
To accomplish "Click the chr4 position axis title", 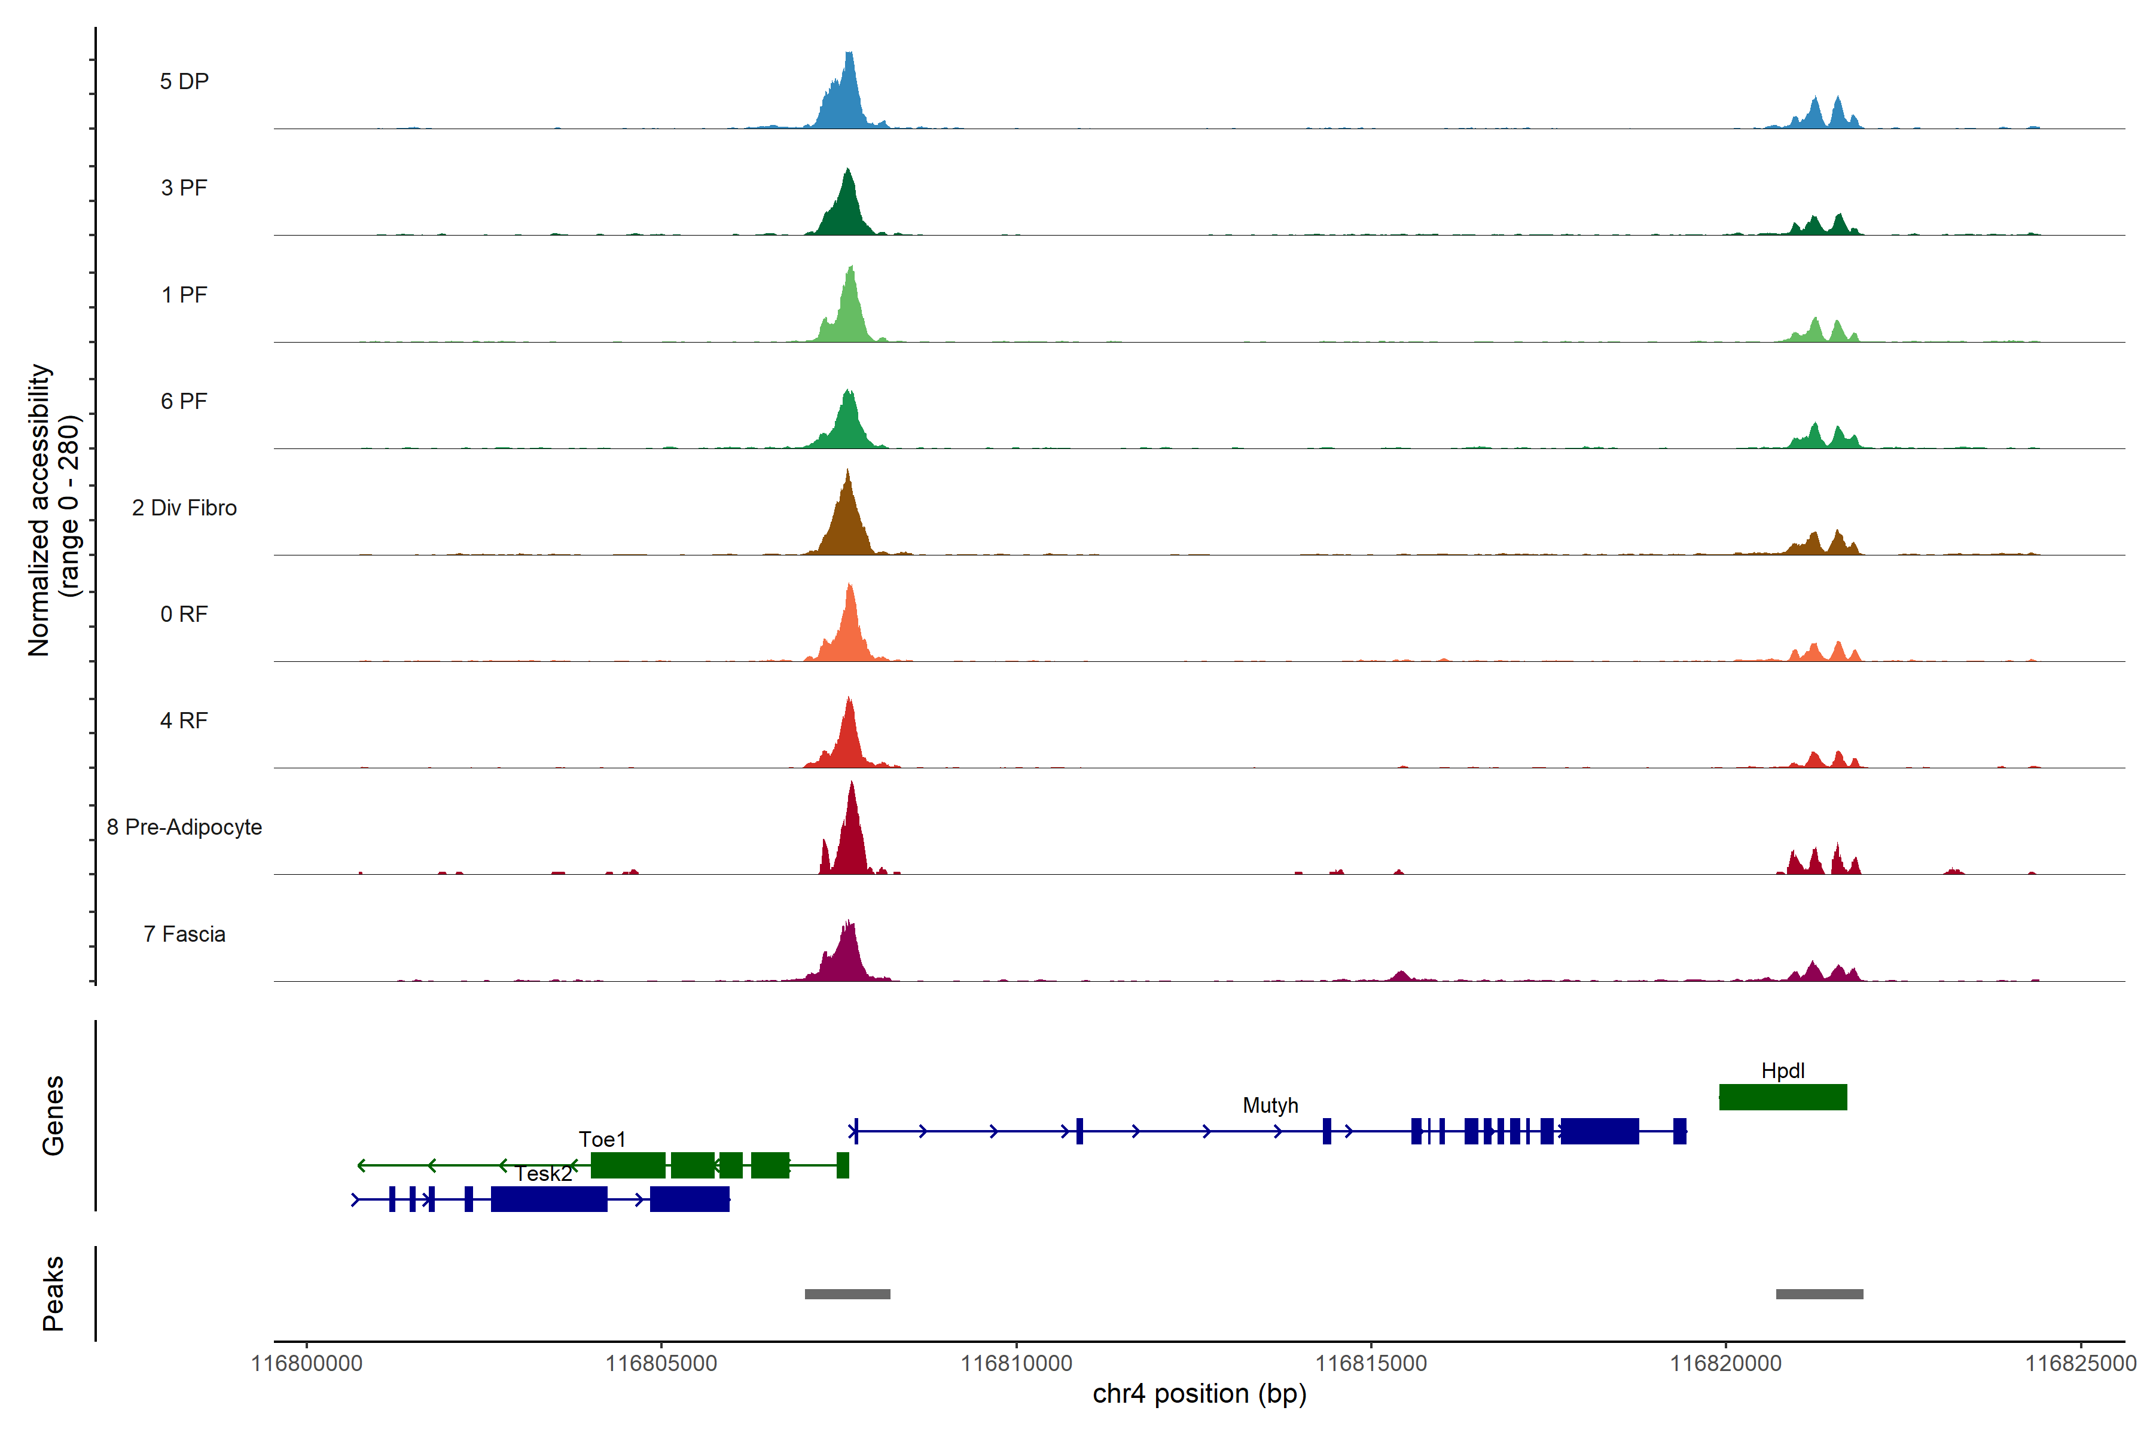I will [x=1199, y=1394].
